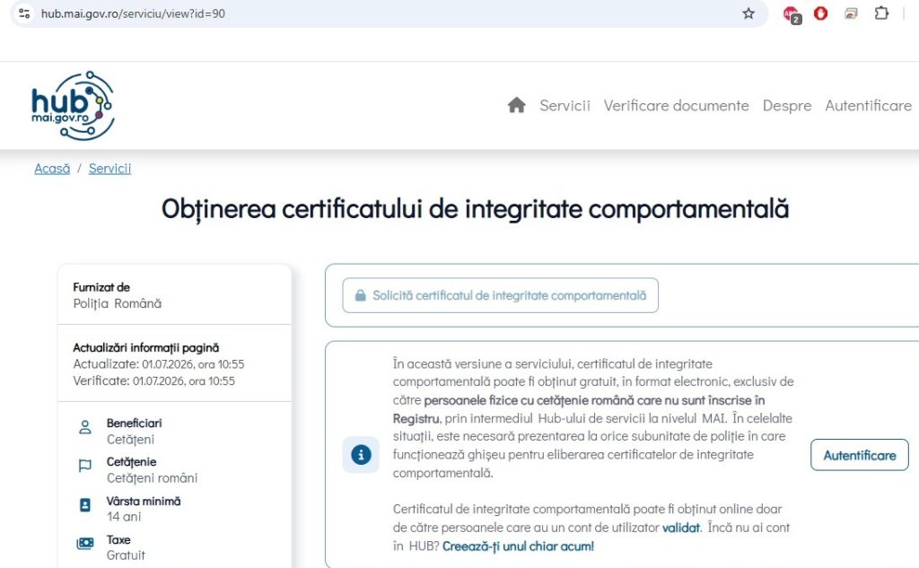
Task: Open Verificare documente in the navigation
Action: tap(677, 106)
